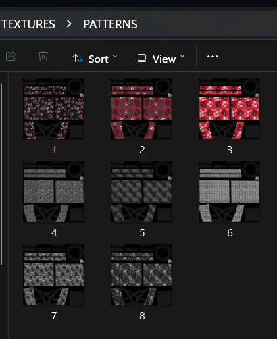This screenshot has height=339, width=277.
Task: Click the breadcrumb chevron after TEXTURES
Action: point(69,24)
